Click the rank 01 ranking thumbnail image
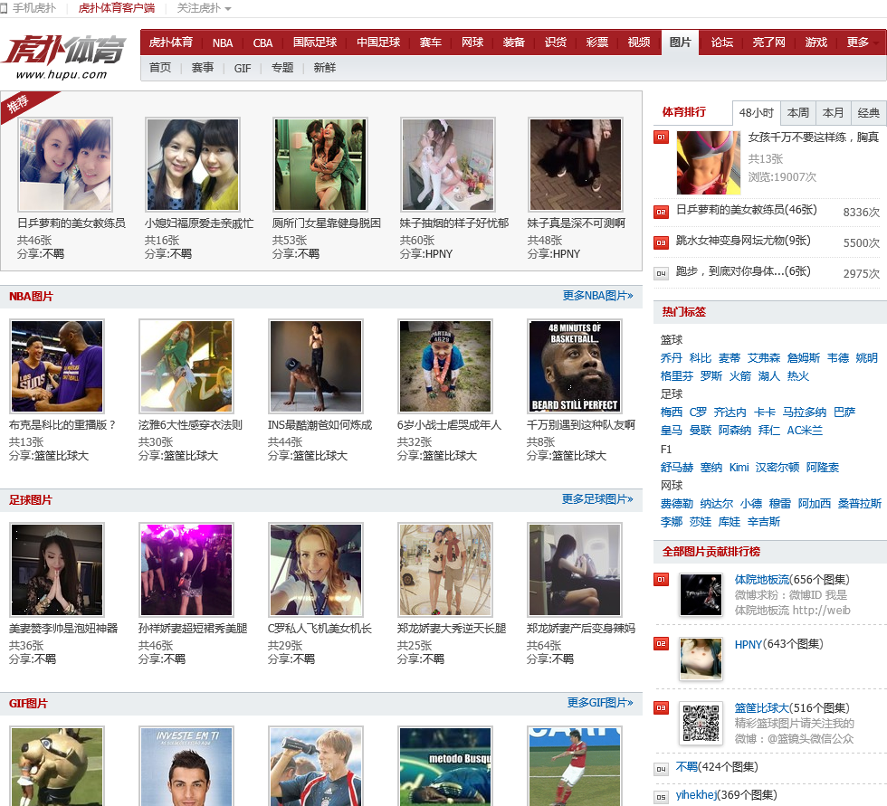 pyautogui.click(x=708, y=163)
